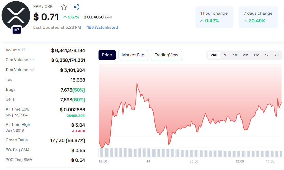Click the 1 hour change card
The width and height of the screenshot is (284, 170).
214,17
